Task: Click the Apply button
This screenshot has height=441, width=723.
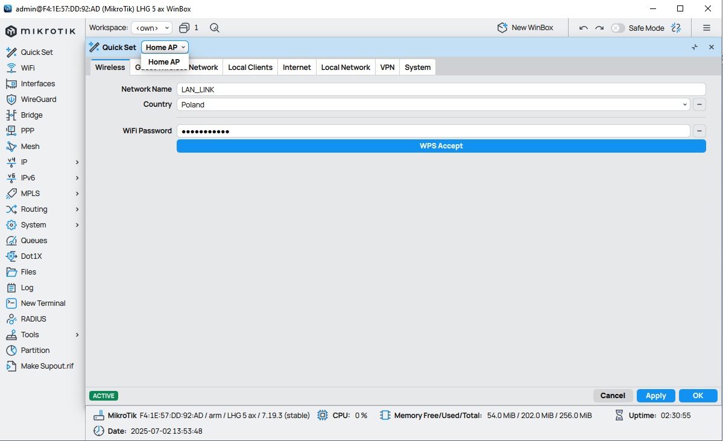Action: tap(655, 395)
